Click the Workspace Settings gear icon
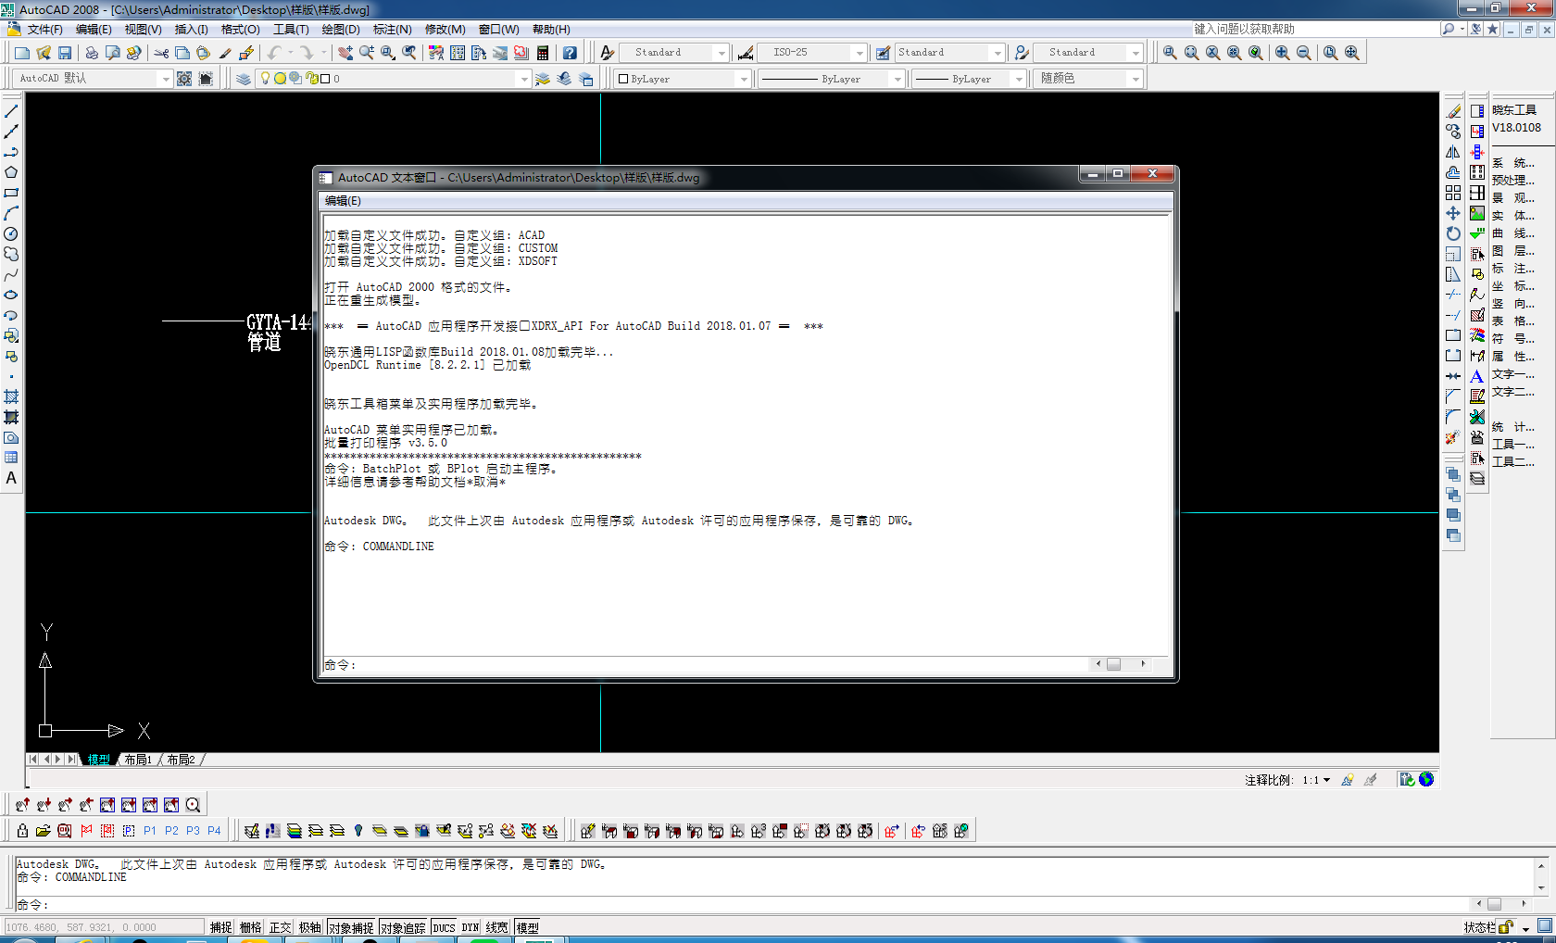This screenshot has height=943, width=1556. [x=184, y=79]
